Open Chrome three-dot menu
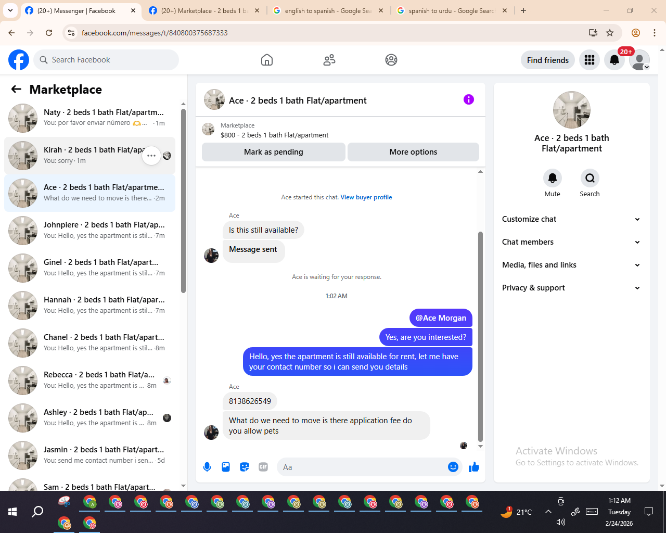Viewport: 666px width, 533px height. point(655,33)
